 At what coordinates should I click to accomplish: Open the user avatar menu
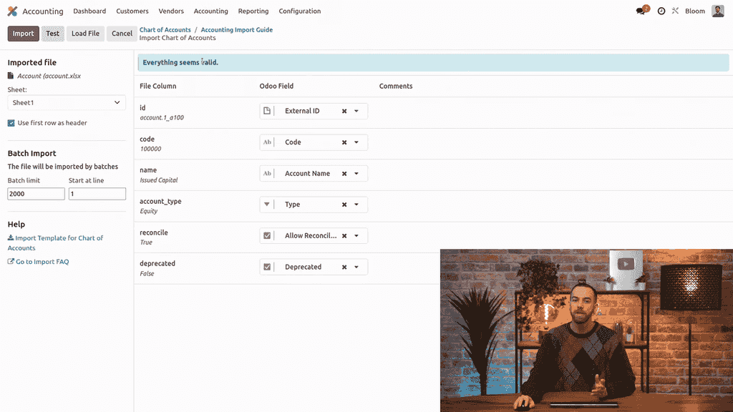pyautogui.click(x=717, y=11)
